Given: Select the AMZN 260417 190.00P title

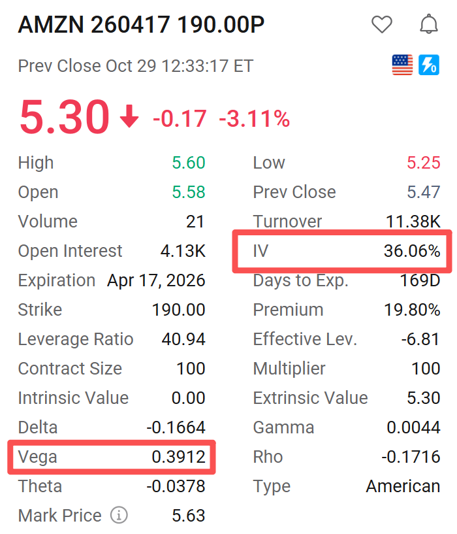Looking at the screenshot, I should [x=141, y=25].
